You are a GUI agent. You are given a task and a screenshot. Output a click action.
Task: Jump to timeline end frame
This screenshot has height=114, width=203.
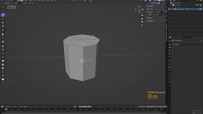pos(90,107)
